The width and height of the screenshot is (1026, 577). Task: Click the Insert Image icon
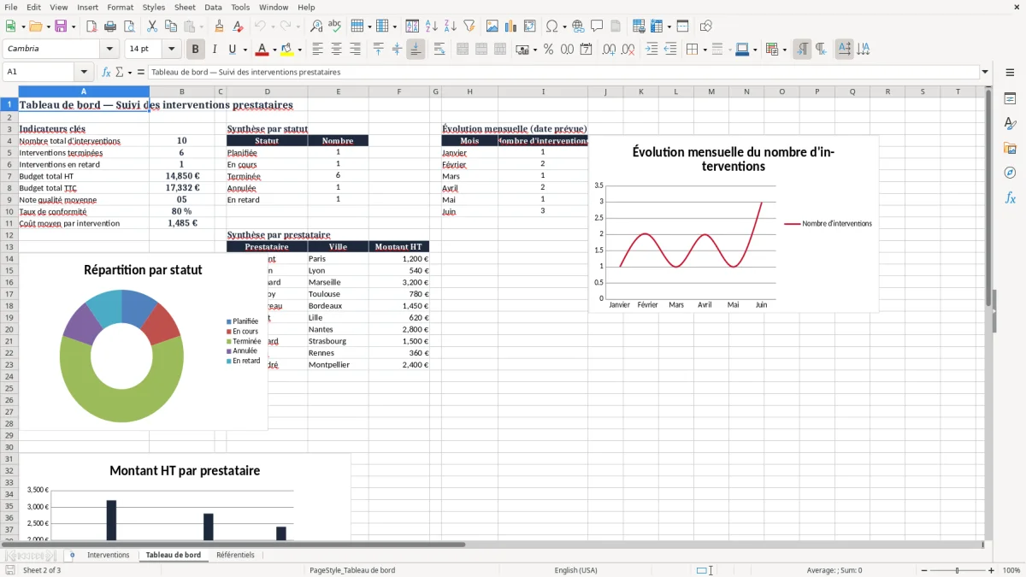tap(492, 26)
